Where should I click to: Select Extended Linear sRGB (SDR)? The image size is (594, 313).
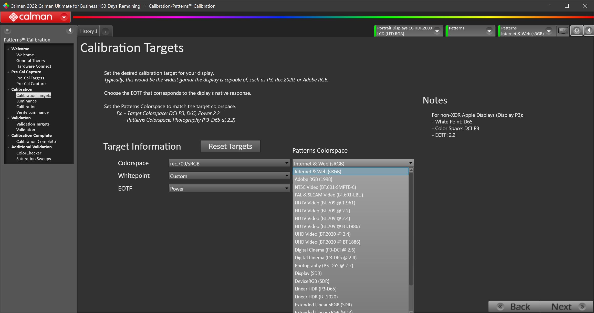click(350, 305)
